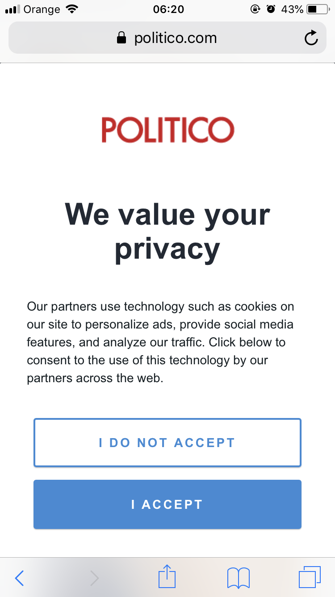Tap the padlock icon in address bar

coord(121,38)
